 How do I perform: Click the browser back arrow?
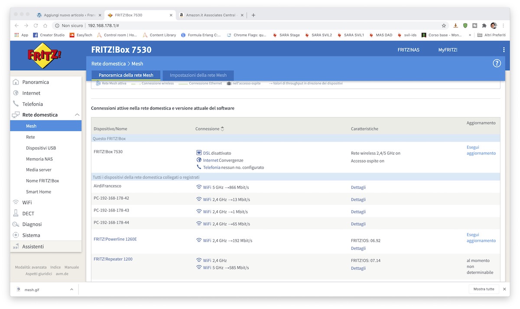(17, 26)
